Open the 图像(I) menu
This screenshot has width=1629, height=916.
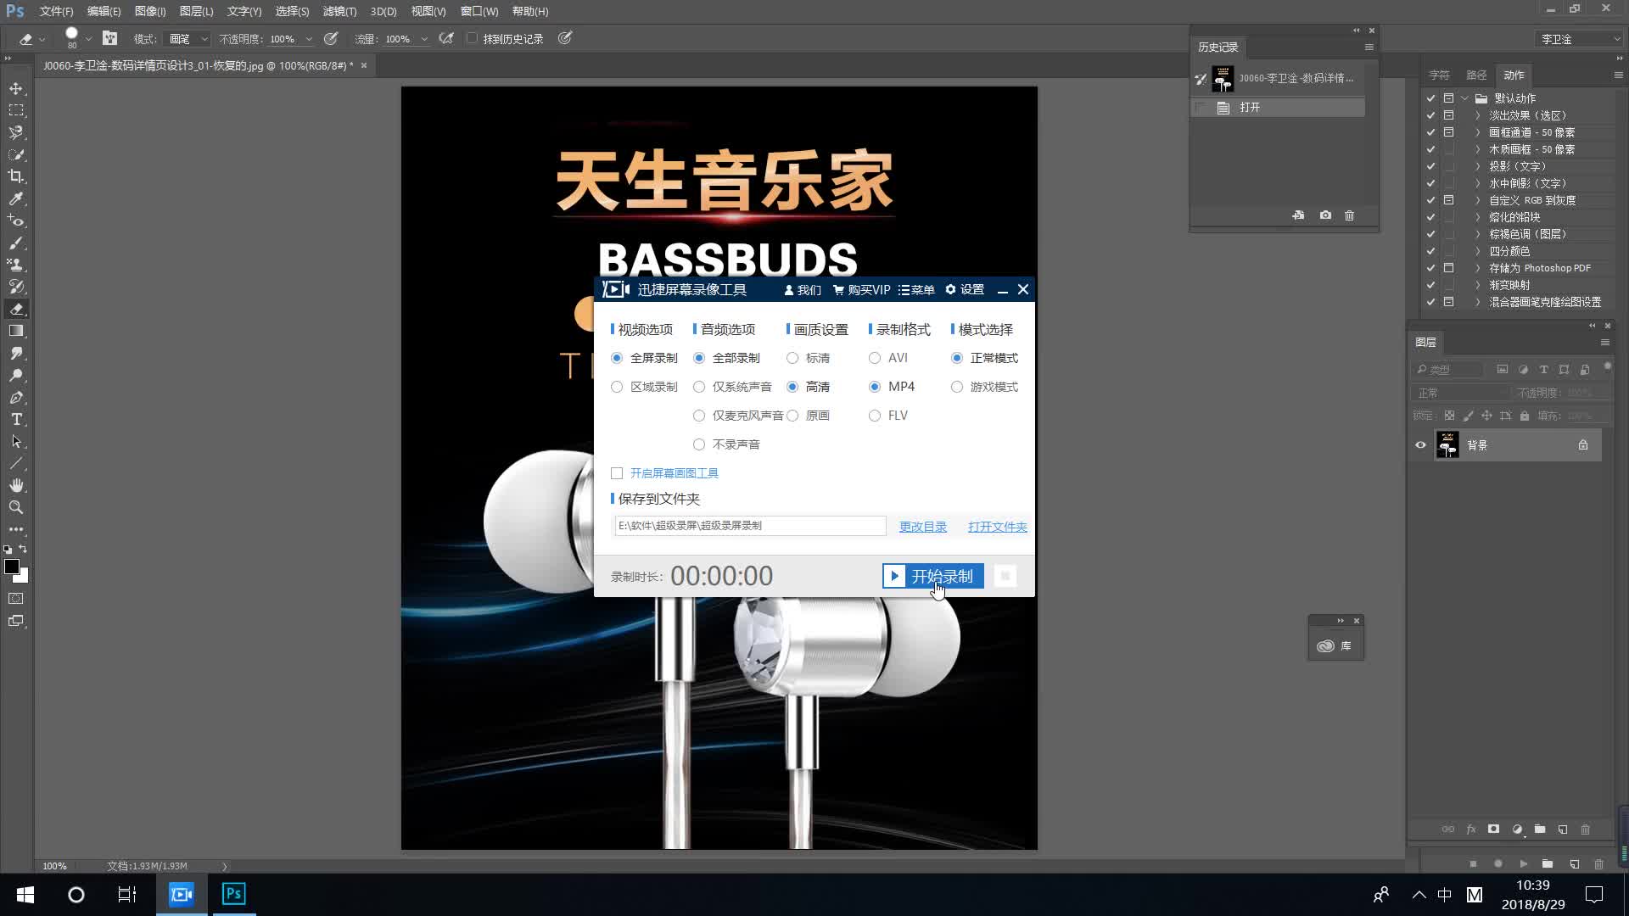click(150, 11)
